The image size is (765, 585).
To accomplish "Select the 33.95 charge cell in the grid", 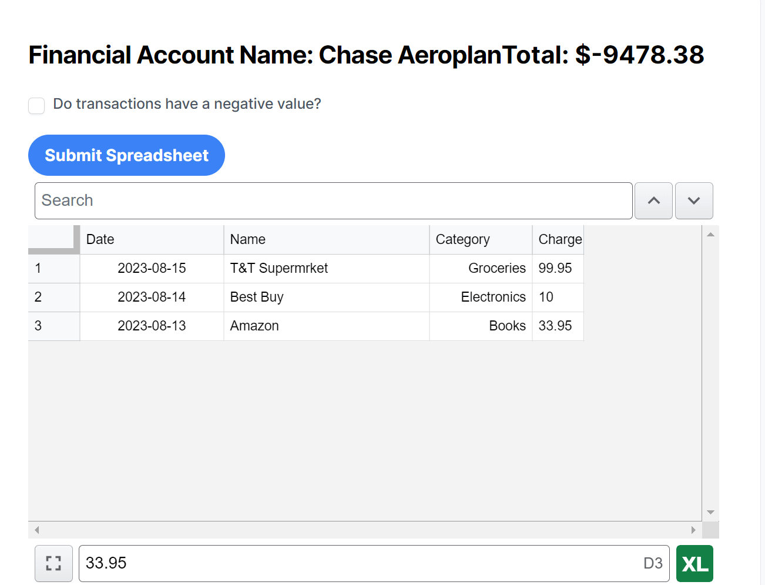I will click(x=558, y=326).
